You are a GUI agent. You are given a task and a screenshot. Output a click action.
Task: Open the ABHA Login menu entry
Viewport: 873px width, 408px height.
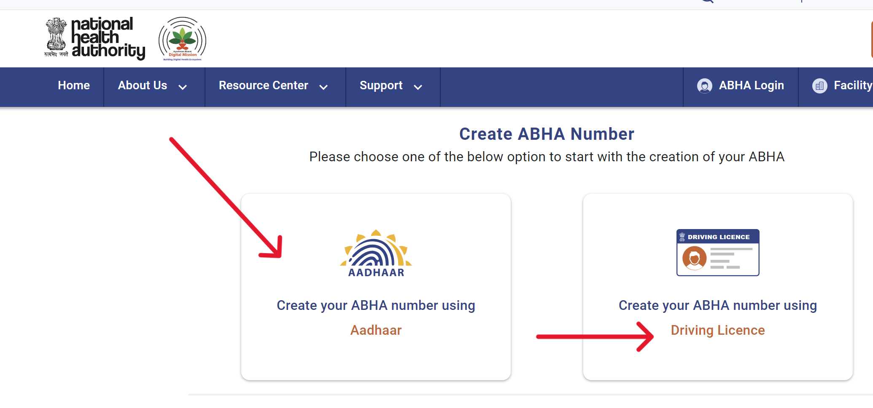tap(751, 85)
